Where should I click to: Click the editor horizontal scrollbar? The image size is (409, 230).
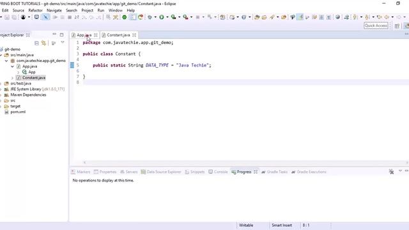(245, 162)
